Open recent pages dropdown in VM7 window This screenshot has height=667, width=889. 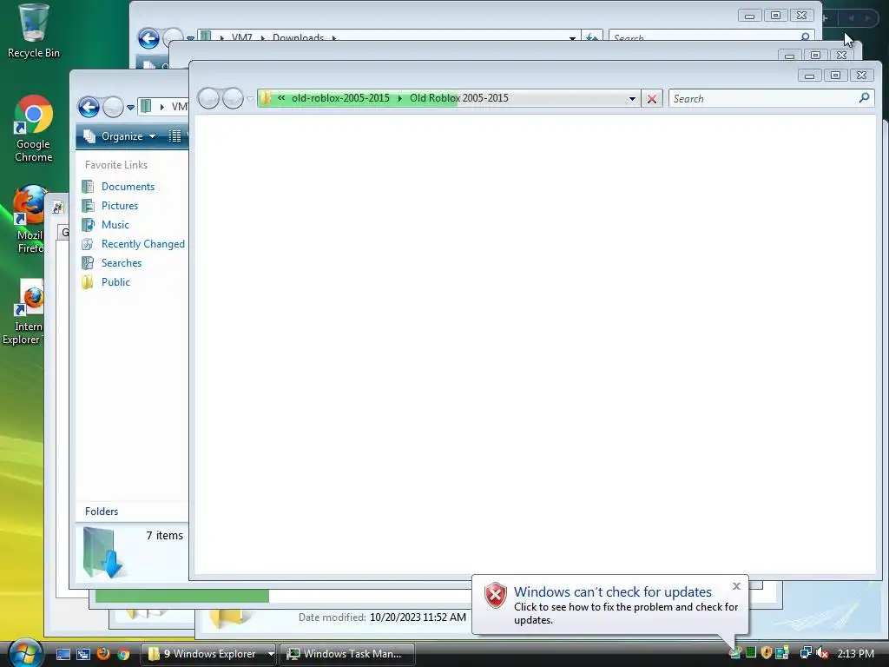tap(130, 107)
